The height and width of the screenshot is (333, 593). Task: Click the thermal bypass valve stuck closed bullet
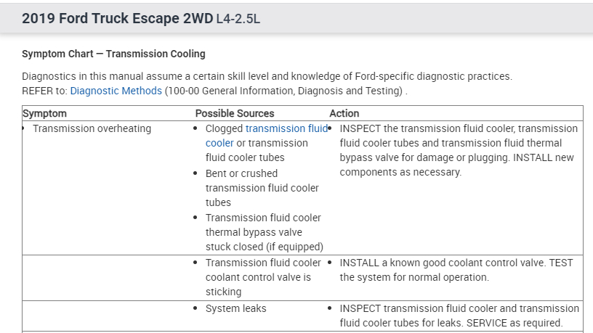[x=264, y=232]
